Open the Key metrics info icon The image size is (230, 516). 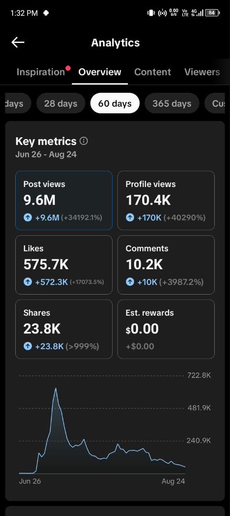point(84,141)
